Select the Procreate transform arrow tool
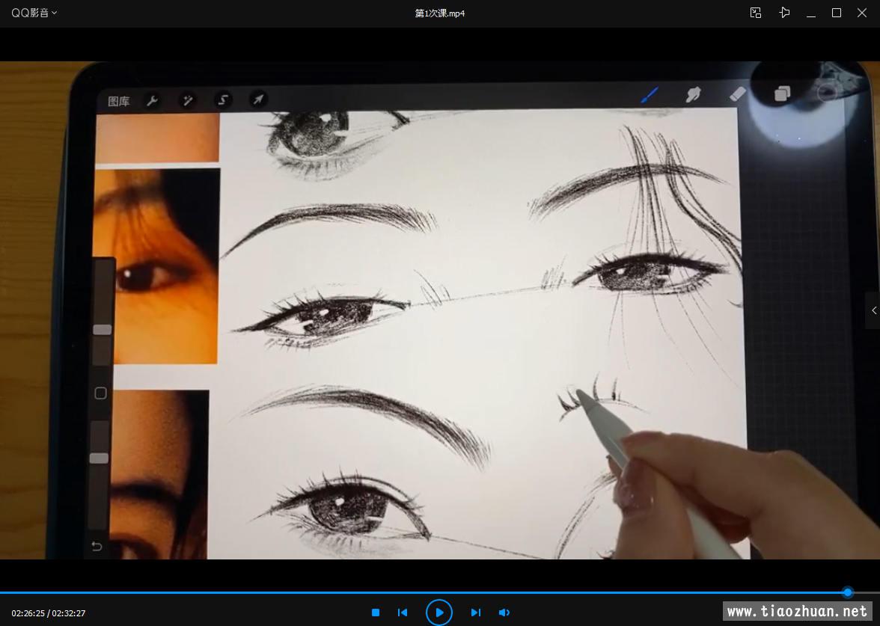The height and width of the screenshot is (626, 880). 258,99
